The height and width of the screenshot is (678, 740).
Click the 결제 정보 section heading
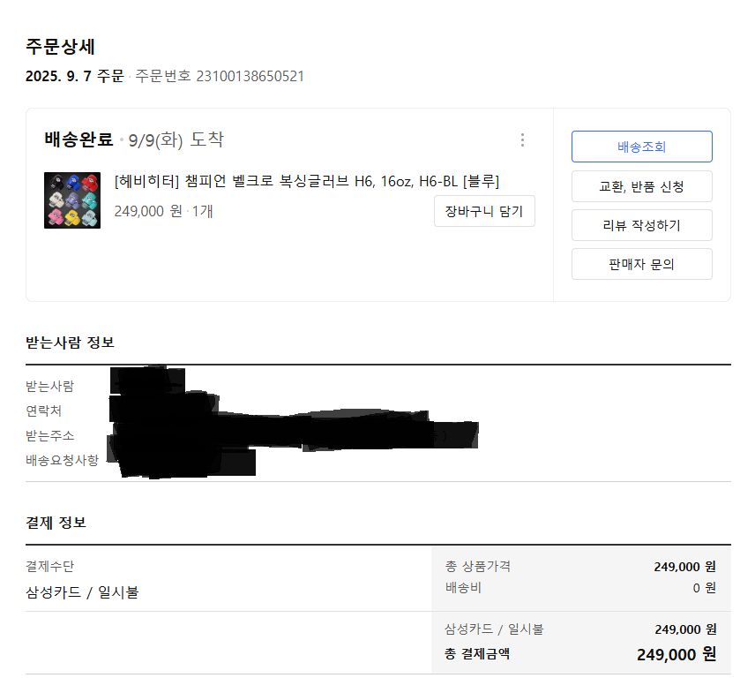coord(56,523)
